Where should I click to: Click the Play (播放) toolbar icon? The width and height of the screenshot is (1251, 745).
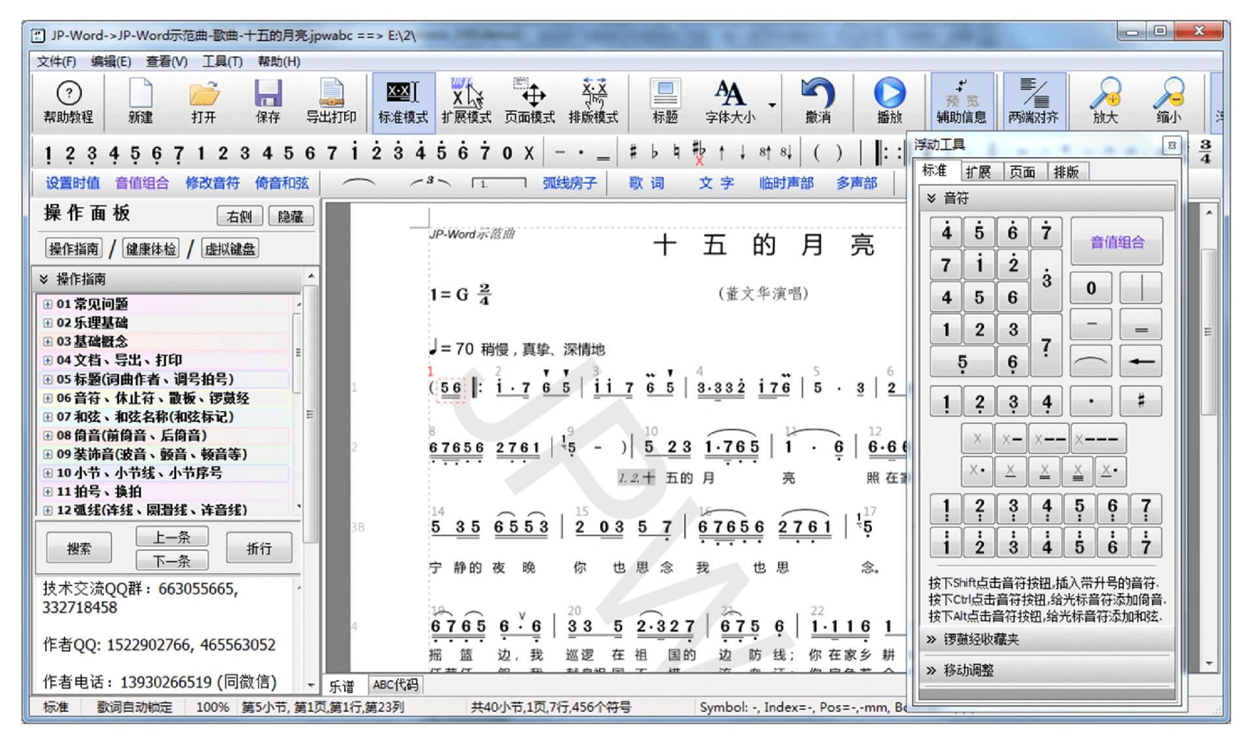pyautogui.click(x=889, y=94)
